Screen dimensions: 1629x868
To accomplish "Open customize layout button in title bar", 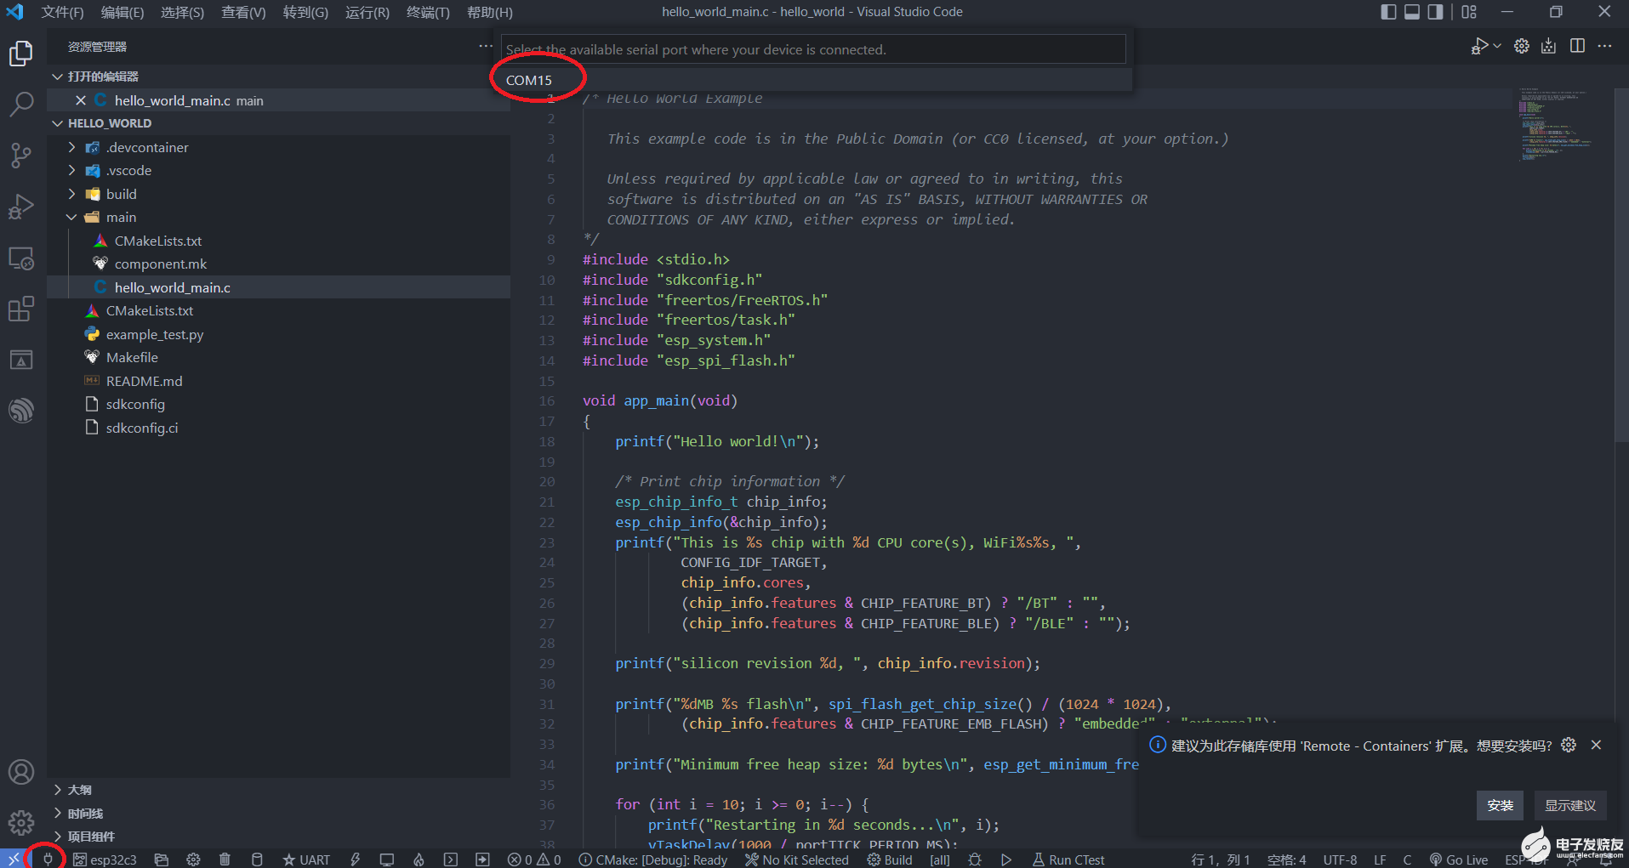I will click(1469, 12).
